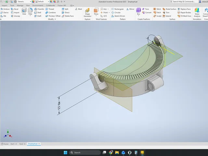Select the Rectangular pattern tool
The height and width of the screenshot is (156, 208).
(x=118, y=9)
